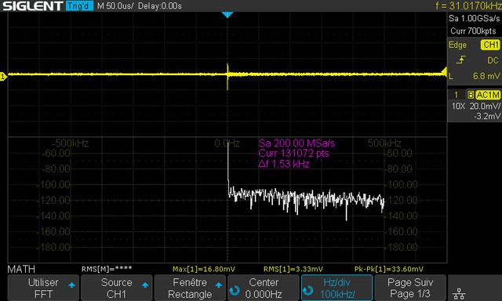Screen dimensions: 502x301
Task: Click the Center frequency rotary knob icon
Action: tap(235, 291)
